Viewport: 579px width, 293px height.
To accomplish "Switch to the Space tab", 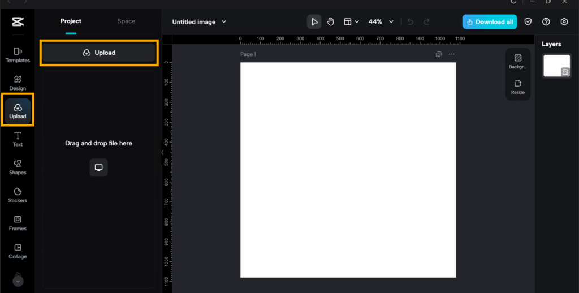I will 126,21.
